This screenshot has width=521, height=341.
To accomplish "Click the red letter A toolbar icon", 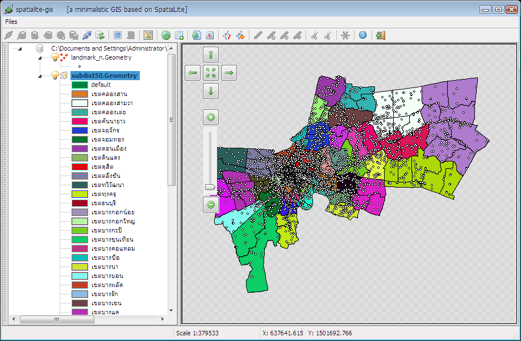I will coord(210,35).
